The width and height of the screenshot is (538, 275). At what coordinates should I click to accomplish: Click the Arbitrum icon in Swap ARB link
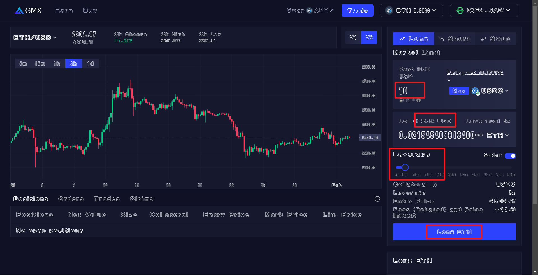click(309, 11)
